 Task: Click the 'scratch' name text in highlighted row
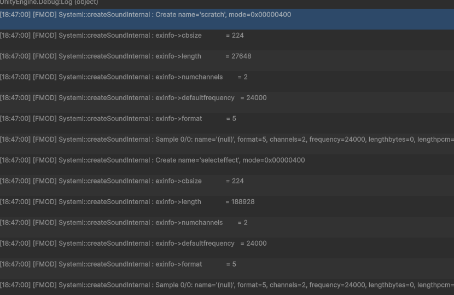pos(214,15)
